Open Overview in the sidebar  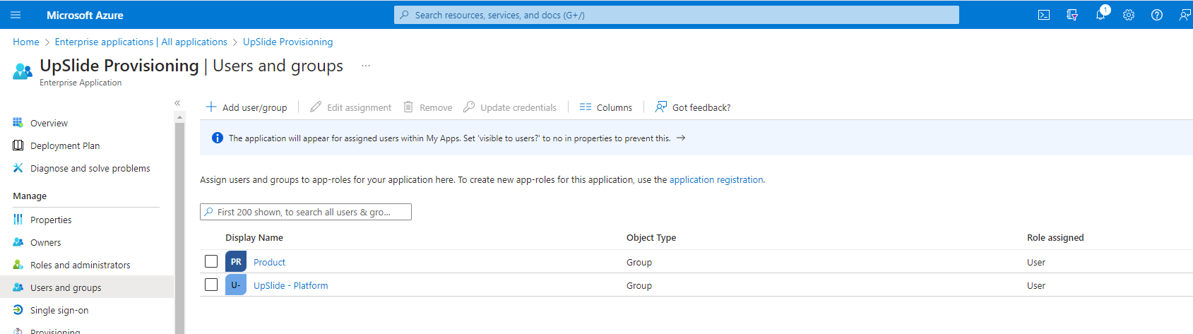click(49, 124)
